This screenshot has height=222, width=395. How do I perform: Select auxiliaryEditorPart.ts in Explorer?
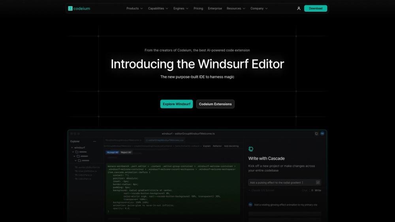pyautogui.click(x=87, y=167)
